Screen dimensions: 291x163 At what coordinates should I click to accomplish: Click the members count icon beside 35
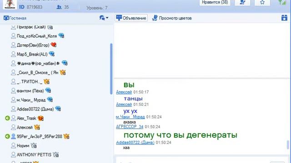tap(59, 7)
